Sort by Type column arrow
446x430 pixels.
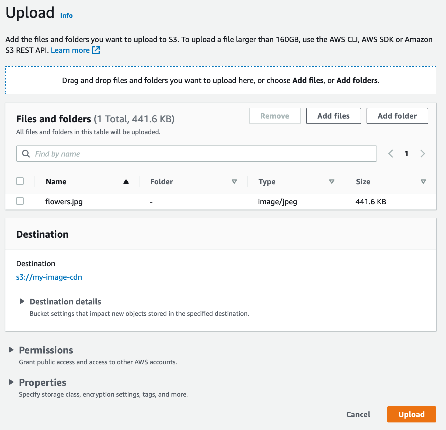(x=332, y=182)
